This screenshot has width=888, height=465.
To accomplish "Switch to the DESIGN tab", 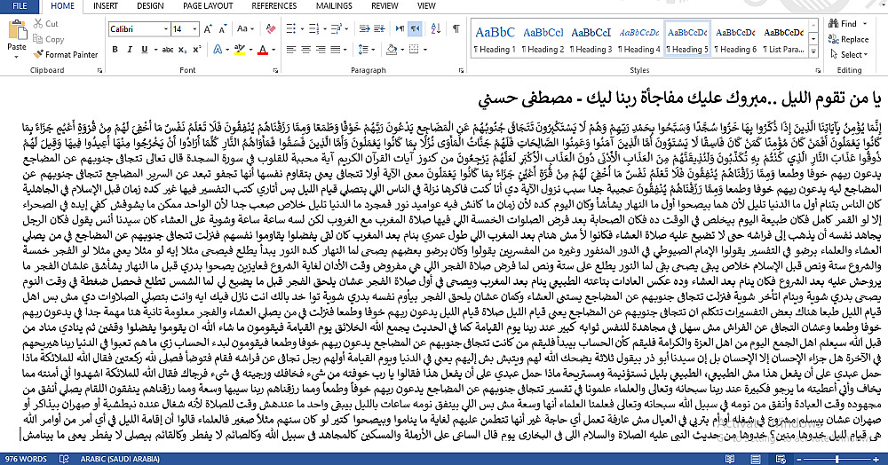I will [x=150, y=6].
